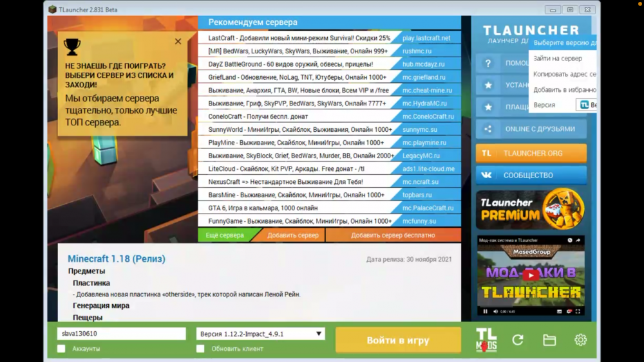Toggle the Аккаунты checkbox
Screen dimensions: 644x362
point(61,348)
